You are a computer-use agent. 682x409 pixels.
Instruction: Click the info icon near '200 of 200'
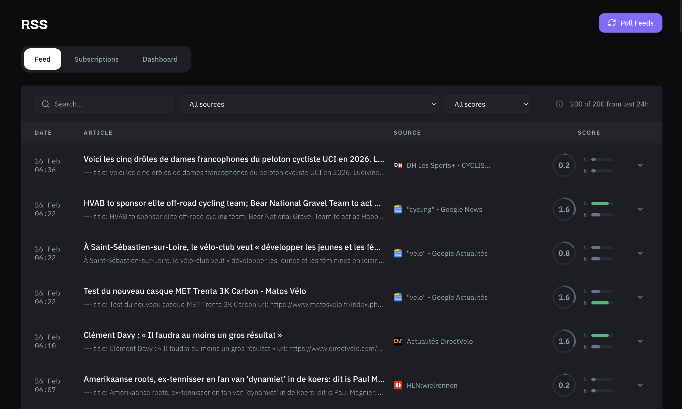[x=560, y=104]
